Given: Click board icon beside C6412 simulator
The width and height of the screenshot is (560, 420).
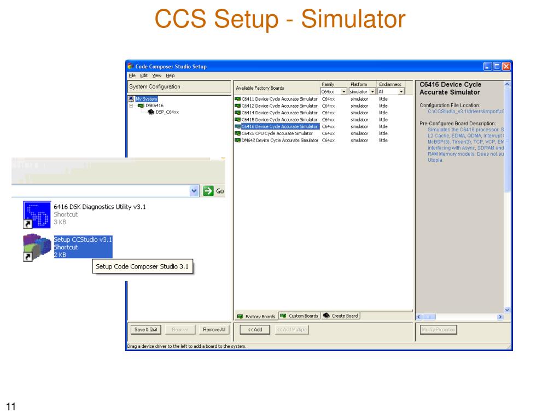Looking at the screenshot, I should [x=237, y=106].
